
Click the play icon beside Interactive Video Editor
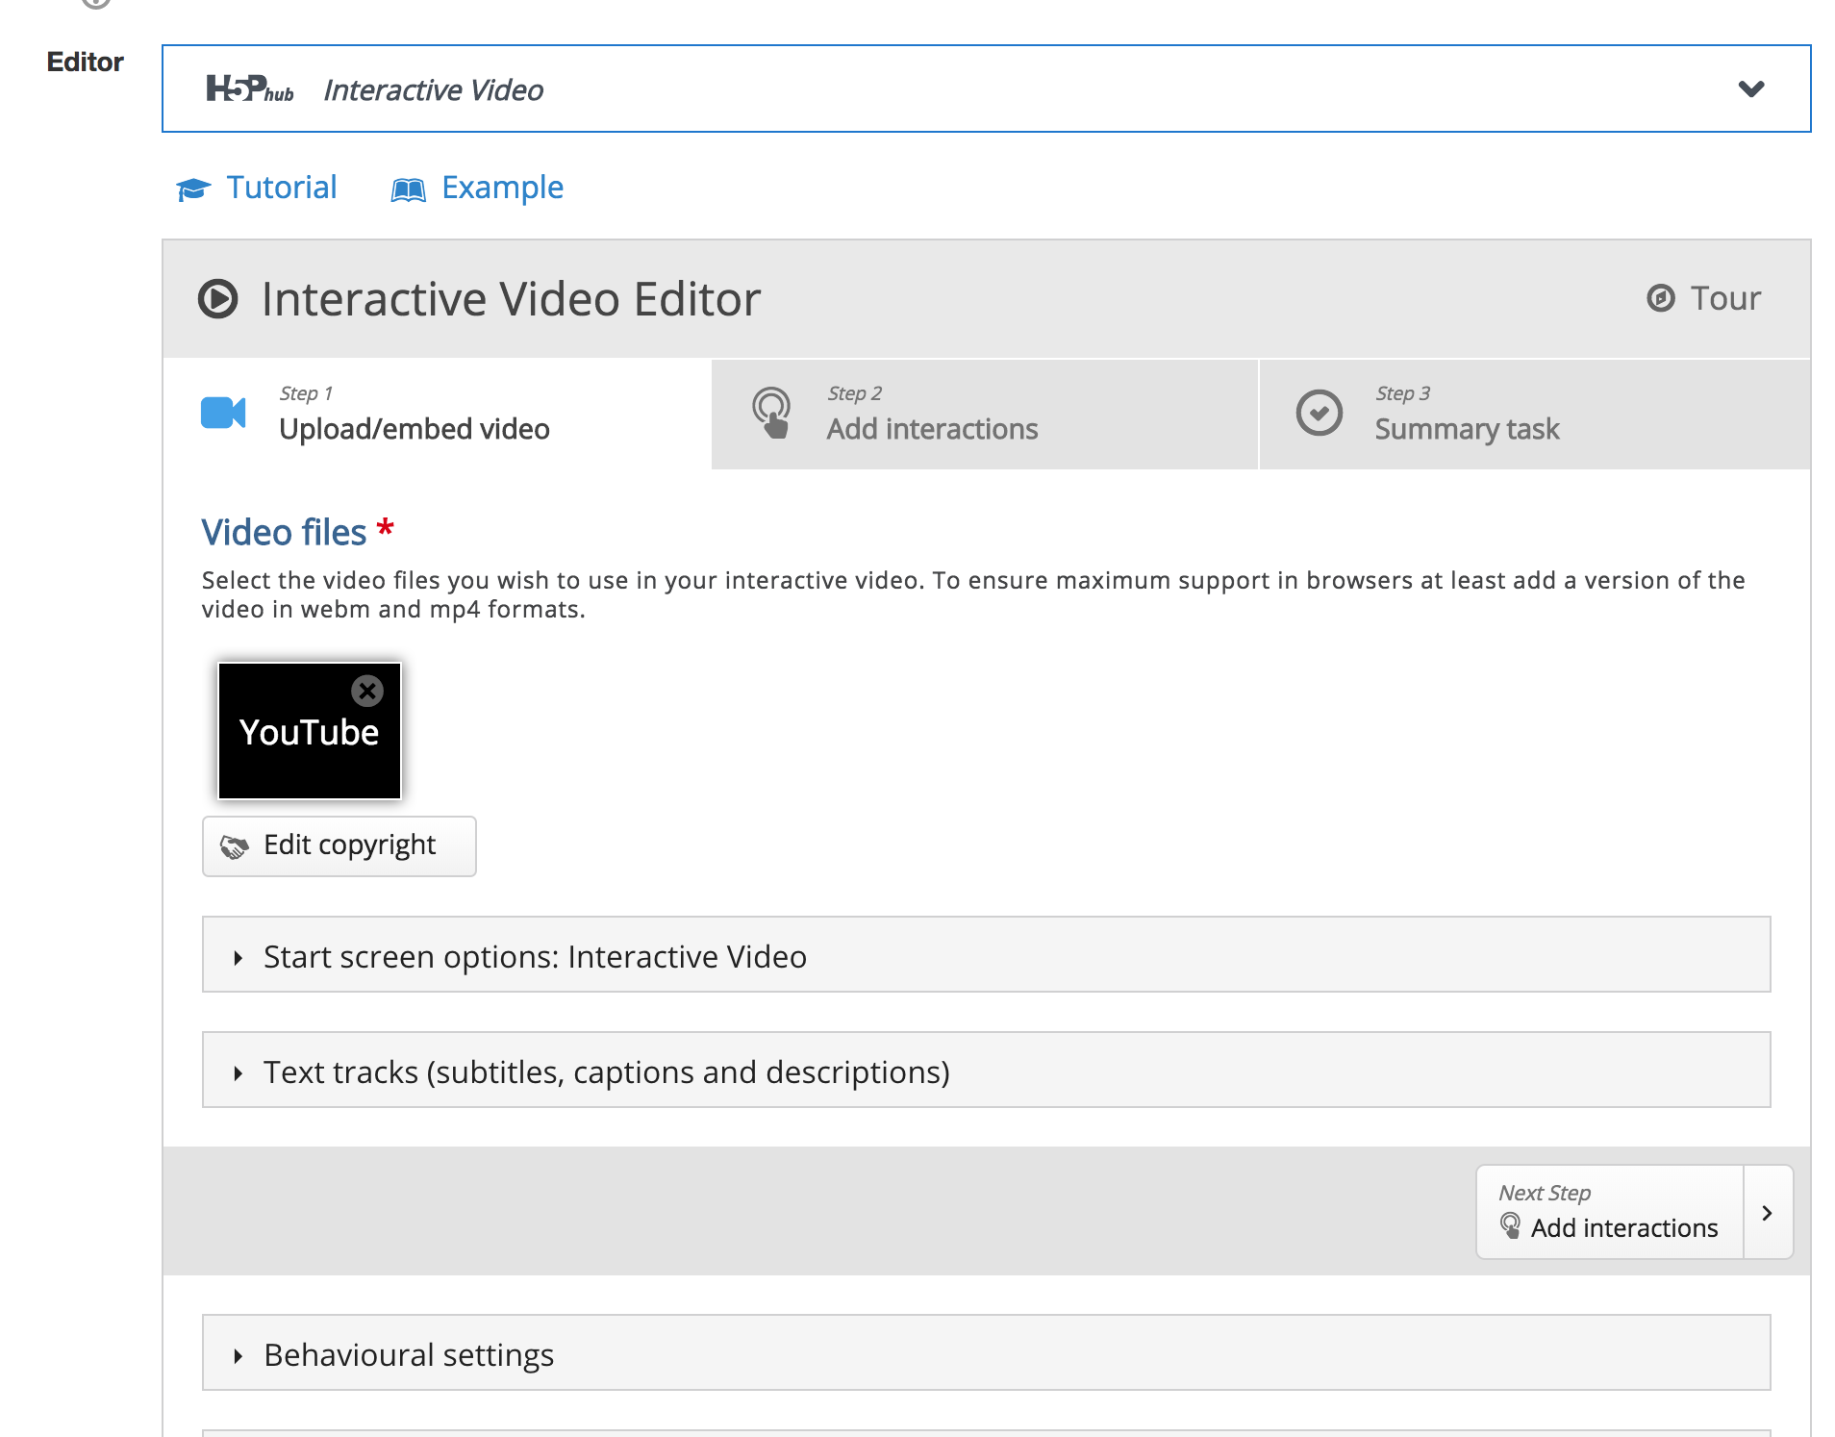click(218, 299)
